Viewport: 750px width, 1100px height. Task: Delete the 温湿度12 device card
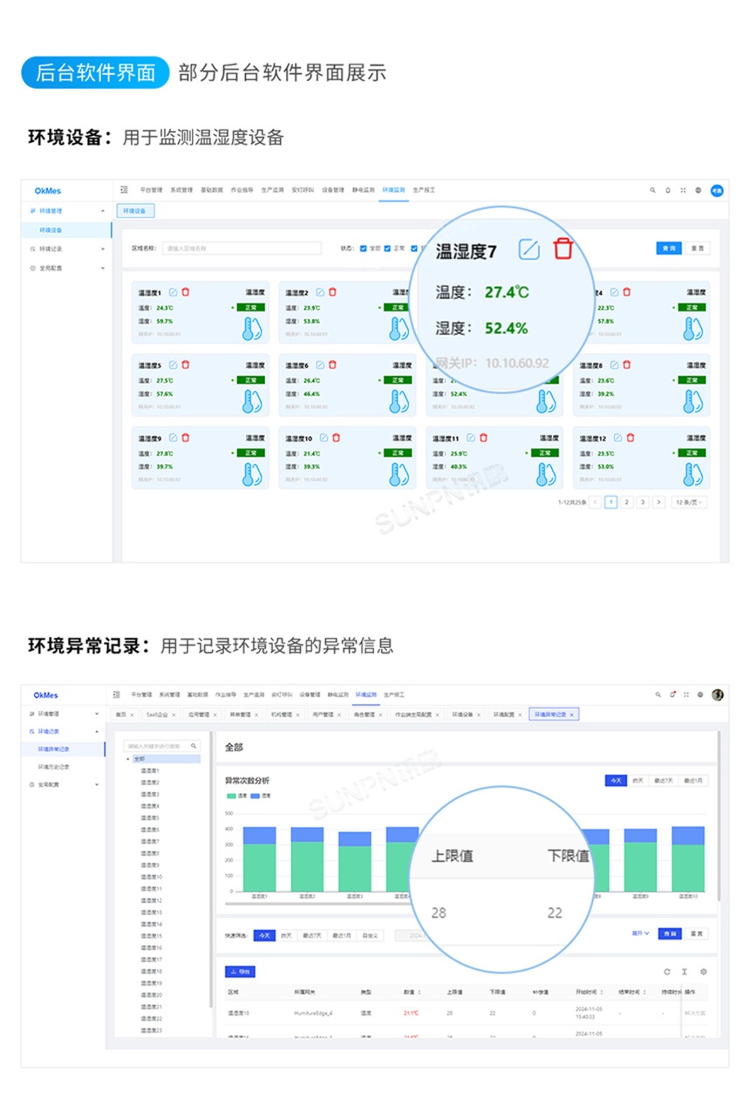click(x=631, y=438)
